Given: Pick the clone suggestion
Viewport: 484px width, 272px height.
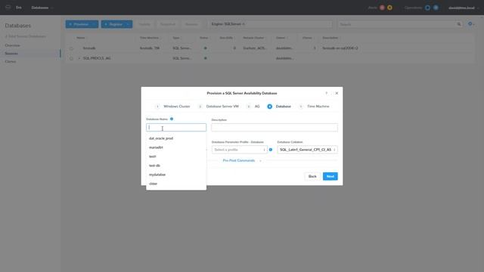Looking at the screenshot, I should tap(176, 184).
